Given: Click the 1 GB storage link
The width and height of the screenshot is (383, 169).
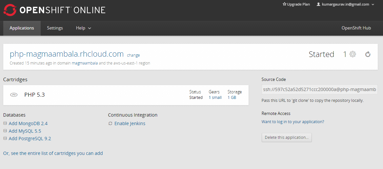Looking at the screenshot, I should pos(232,98).
